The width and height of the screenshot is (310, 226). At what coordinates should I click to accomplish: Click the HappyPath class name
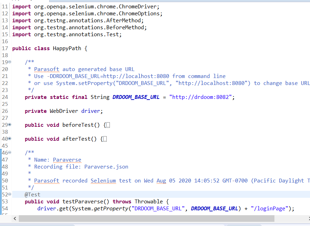click(x=67, y=48)
